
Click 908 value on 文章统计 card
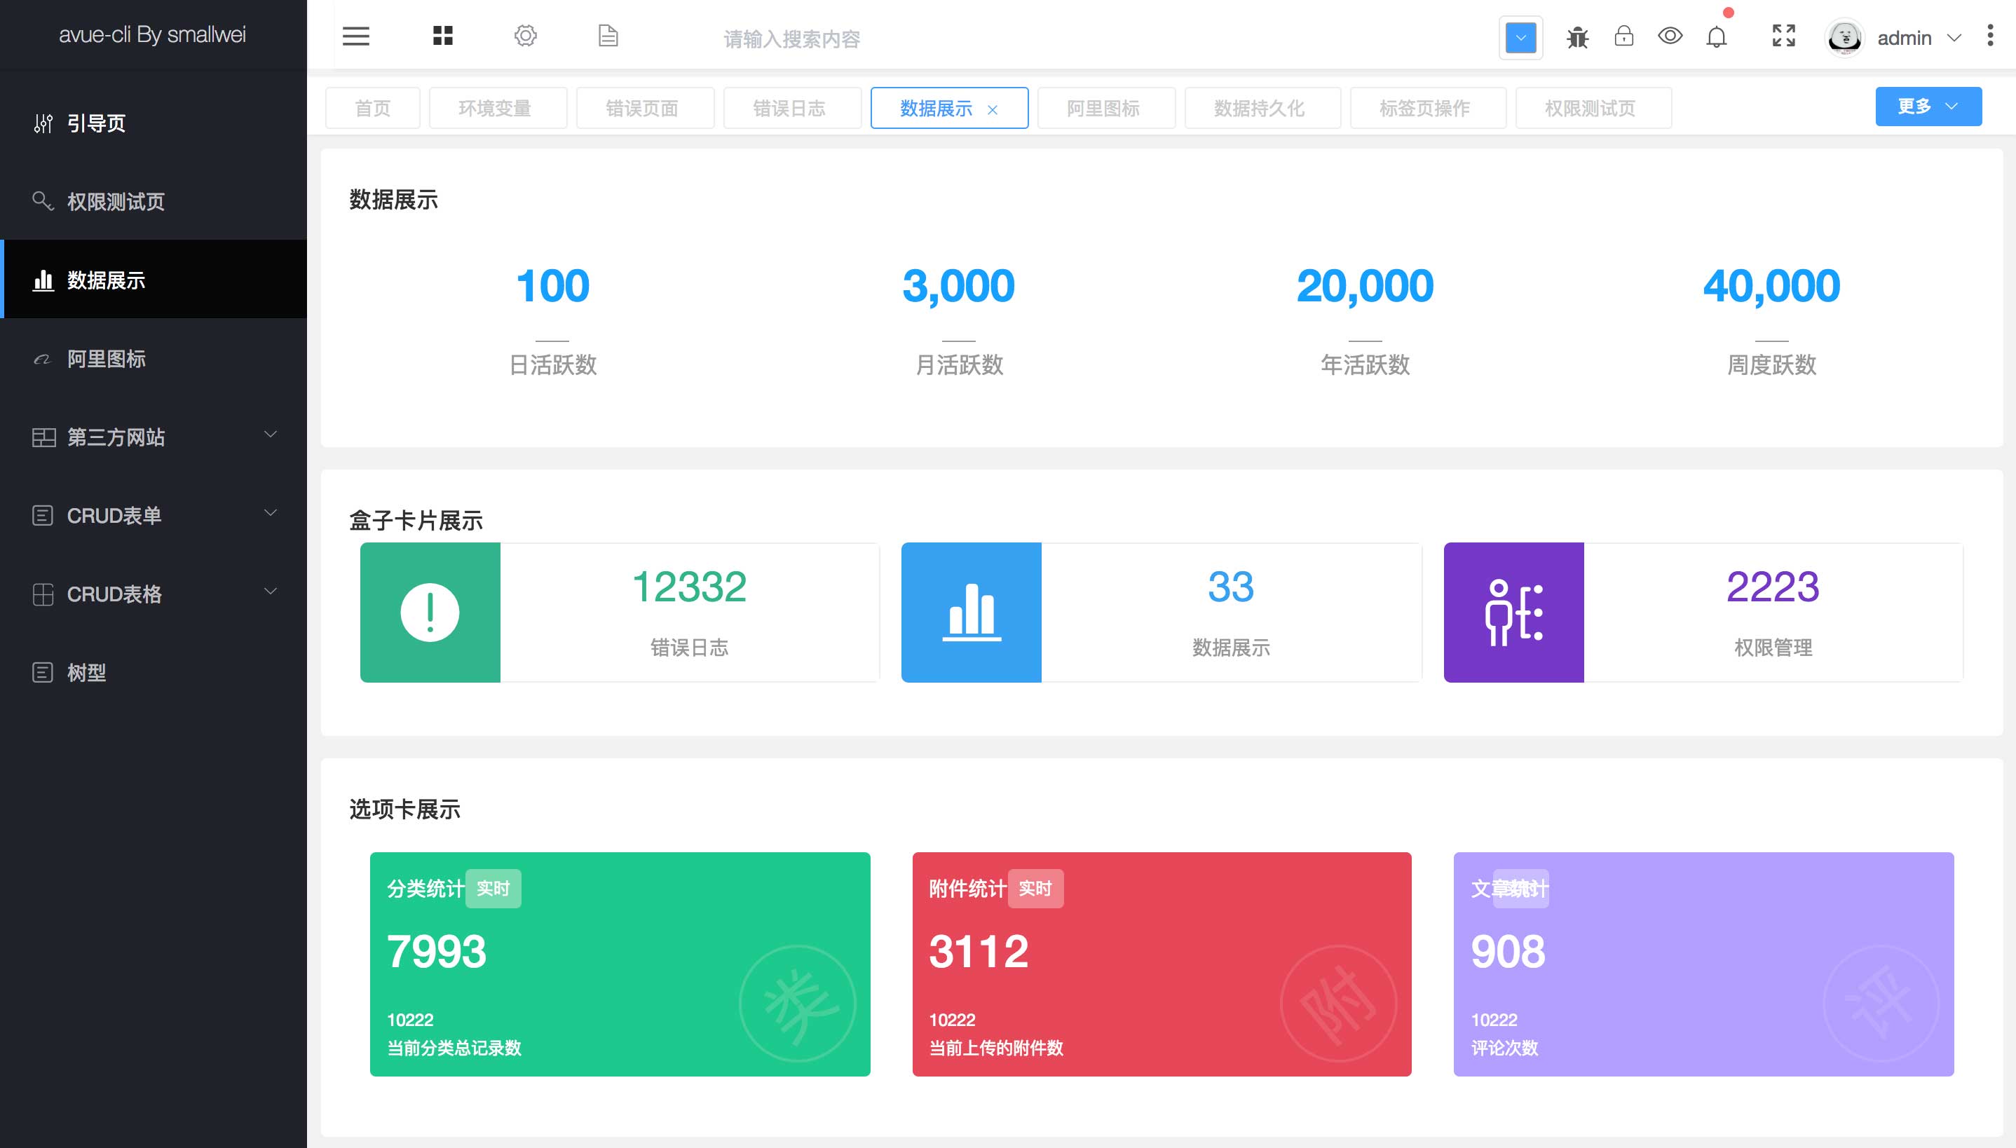click(1508, 951)
